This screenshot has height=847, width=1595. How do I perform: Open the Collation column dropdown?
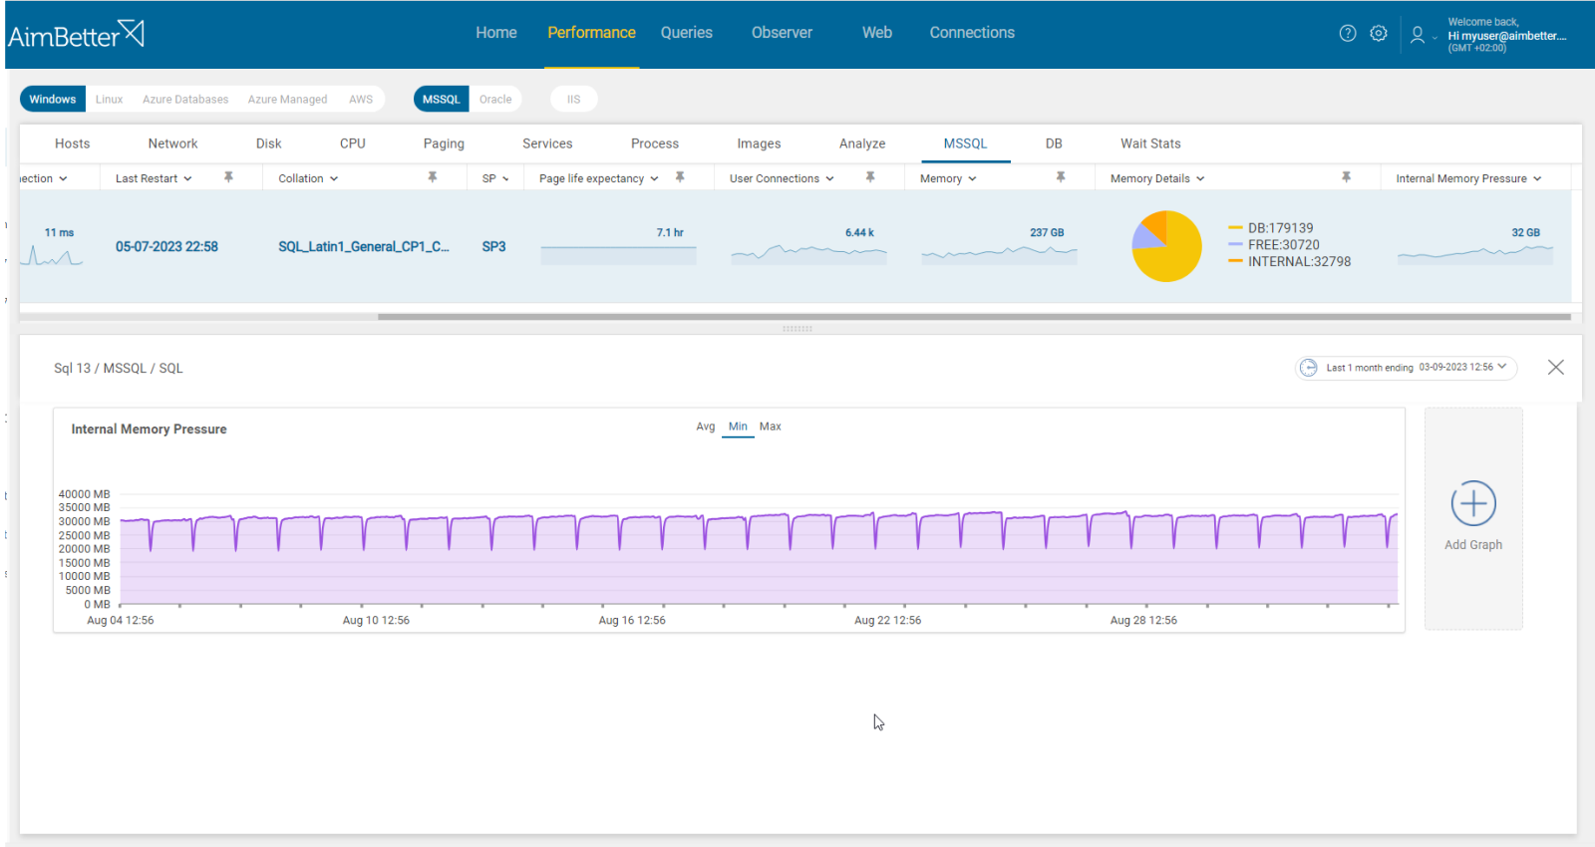(x=334, y=178)
